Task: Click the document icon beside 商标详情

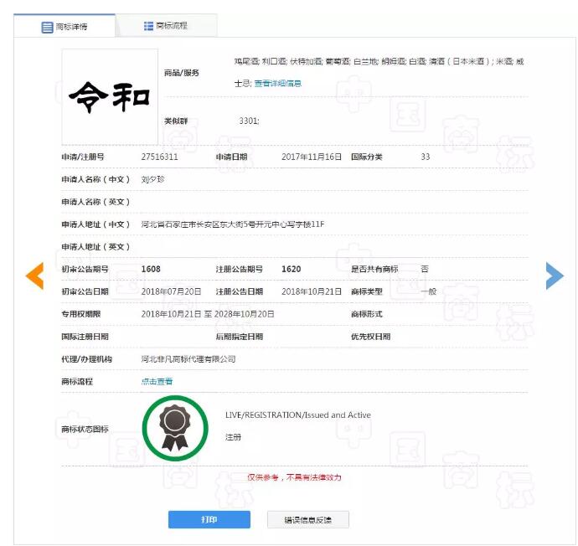Action: click(47, 27)
